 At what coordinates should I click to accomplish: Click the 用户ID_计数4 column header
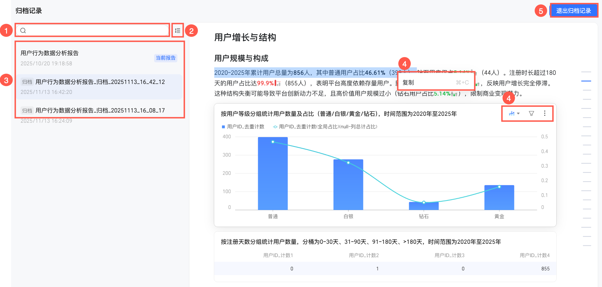click(535, 255)
